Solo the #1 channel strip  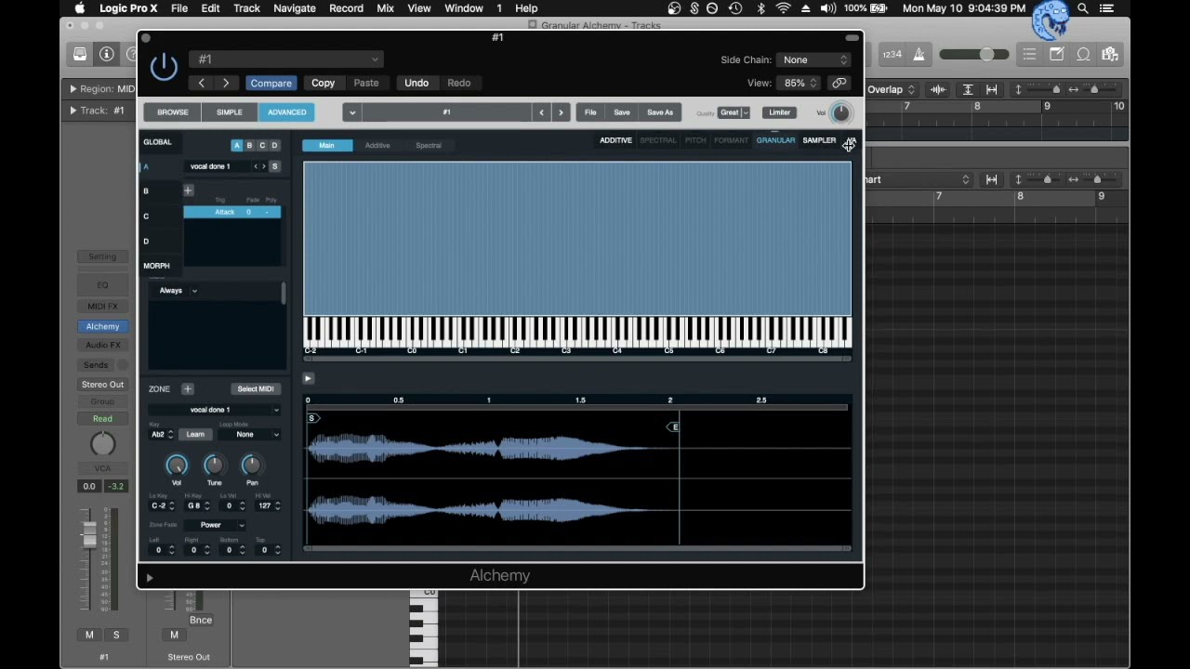(x=116, y=635)
